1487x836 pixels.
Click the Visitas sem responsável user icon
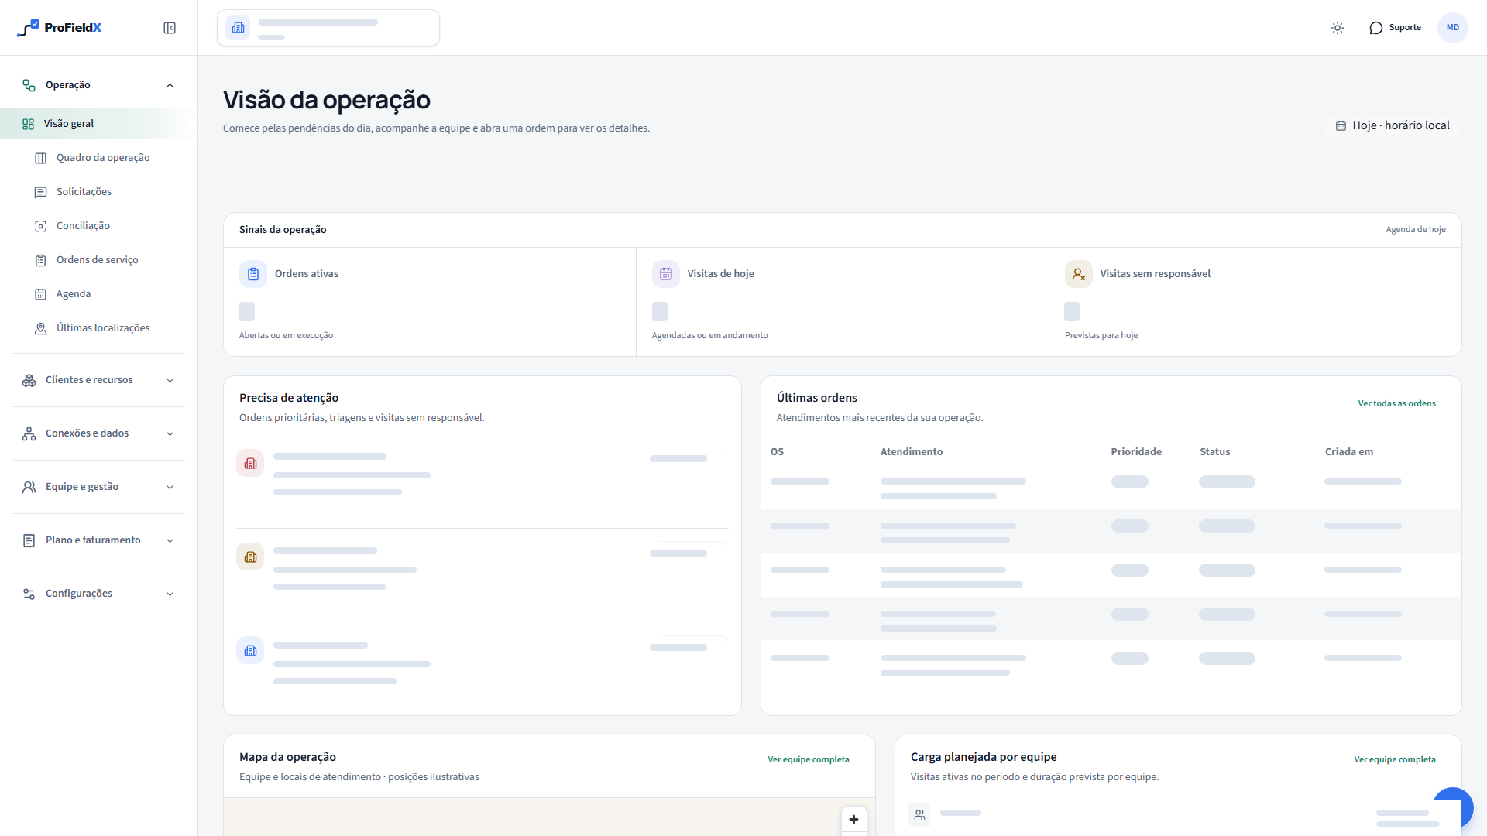[1079, 274]
